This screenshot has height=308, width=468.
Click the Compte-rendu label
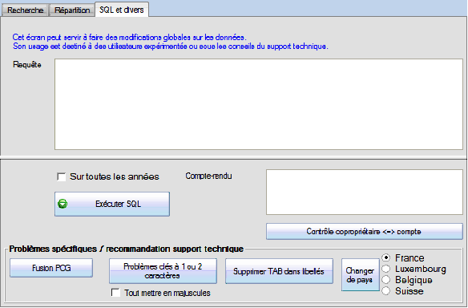[208, 176]
